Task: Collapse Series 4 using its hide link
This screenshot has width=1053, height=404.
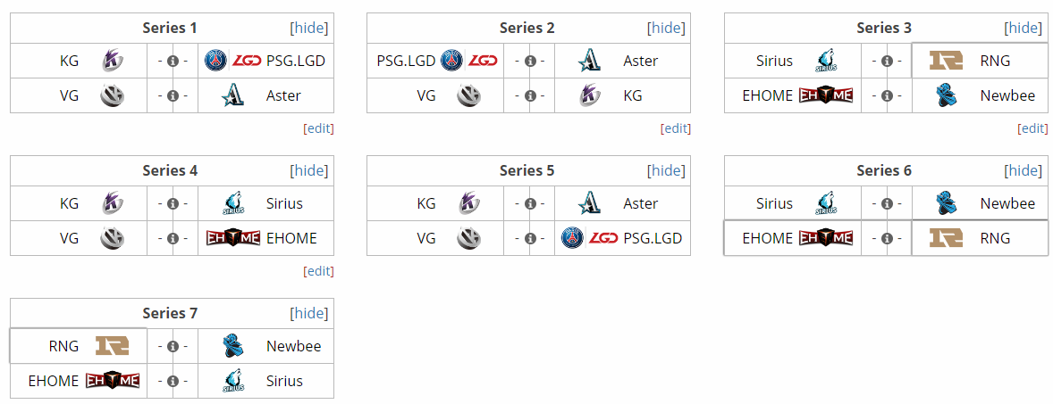Action: click(309, 171)
